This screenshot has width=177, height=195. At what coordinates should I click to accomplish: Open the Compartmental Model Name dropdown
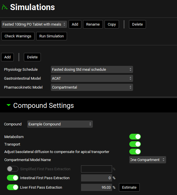coord(147,160)
